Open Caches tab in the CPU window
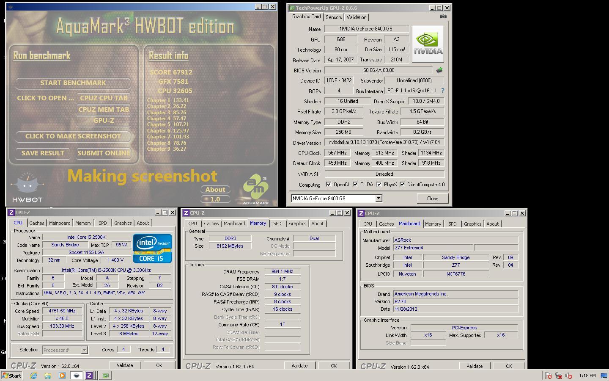Screen dimensions: 609x381 coord(37,223)
